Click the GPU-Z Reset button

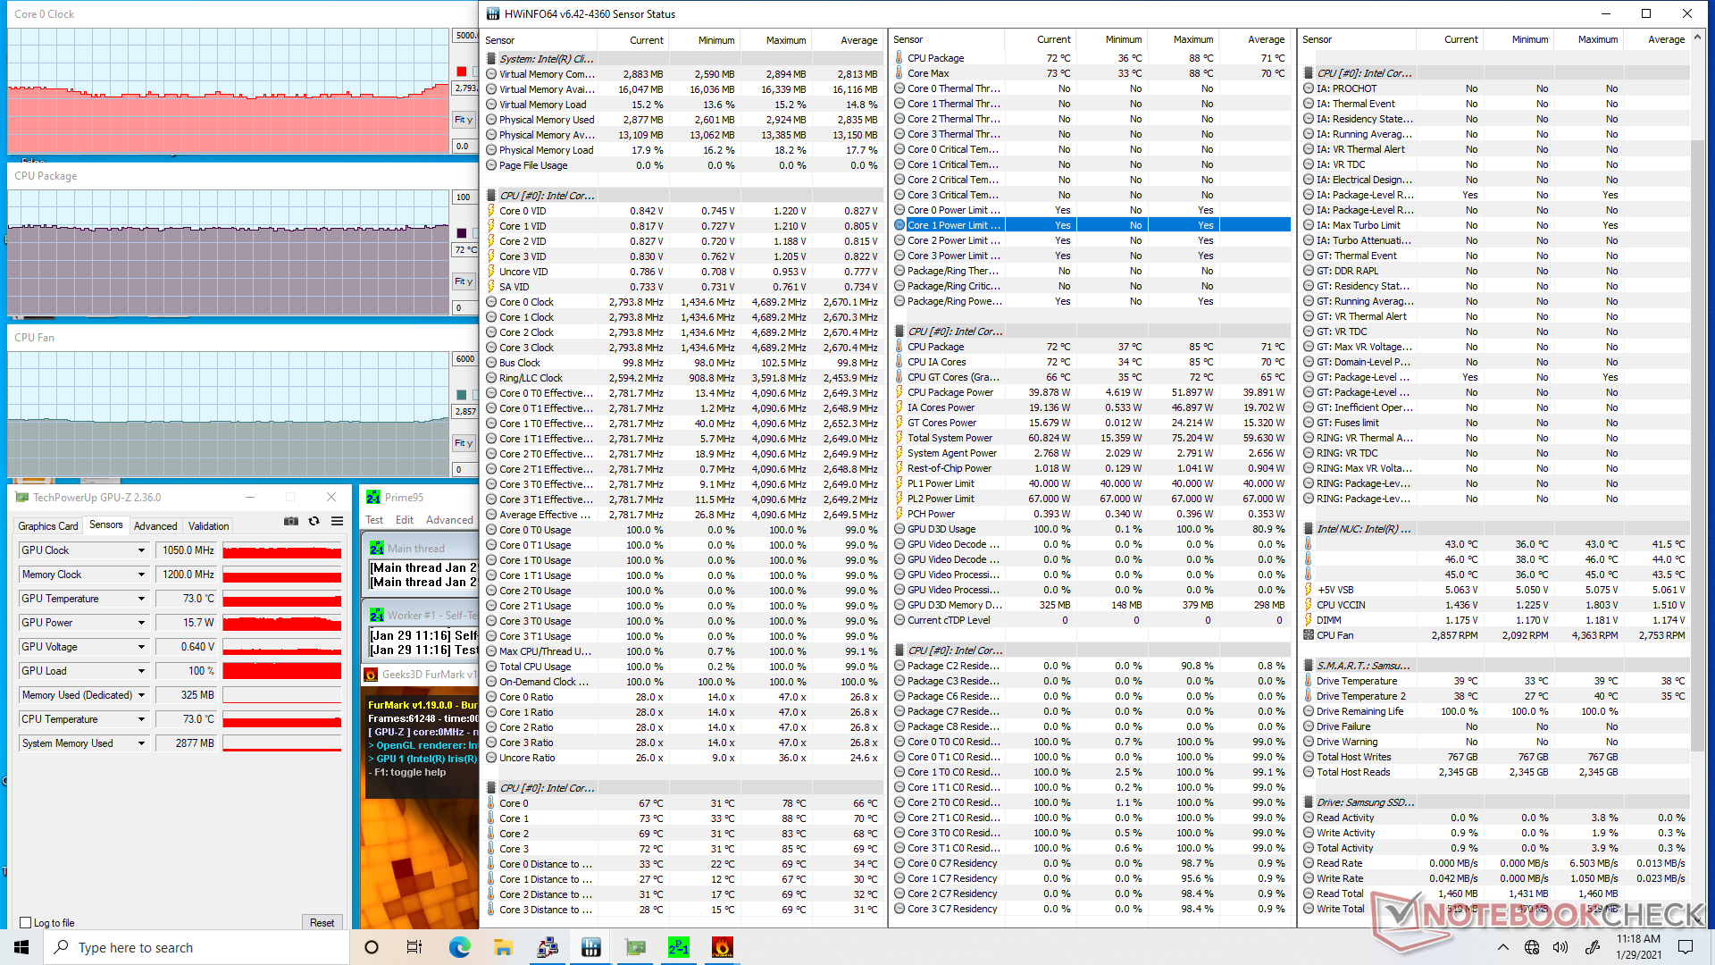[322, 923]
